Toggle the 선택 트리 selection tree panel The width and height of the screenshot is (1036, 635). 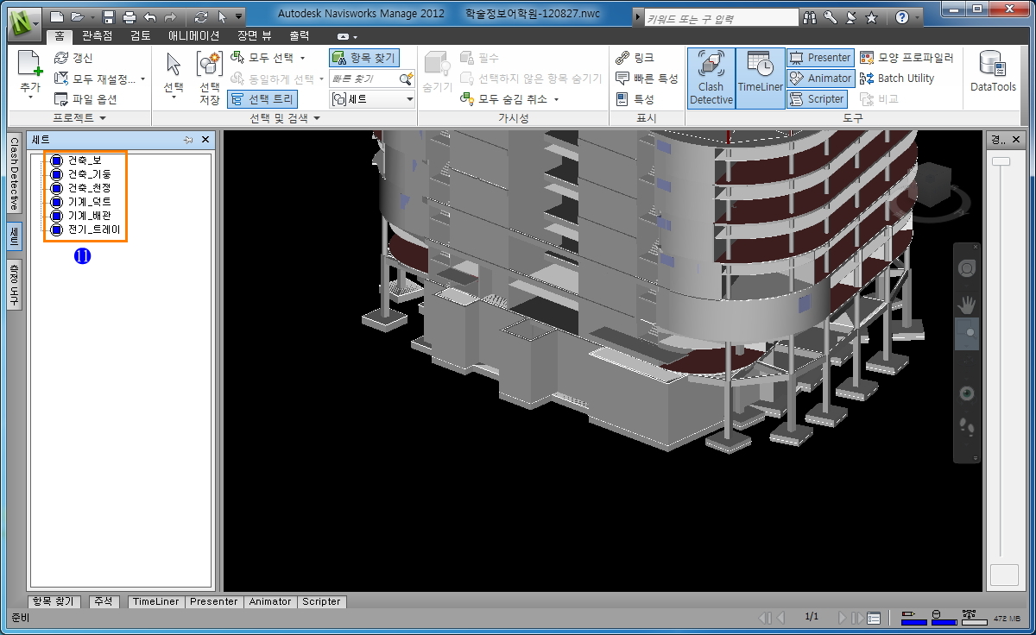tap(263, 99)
